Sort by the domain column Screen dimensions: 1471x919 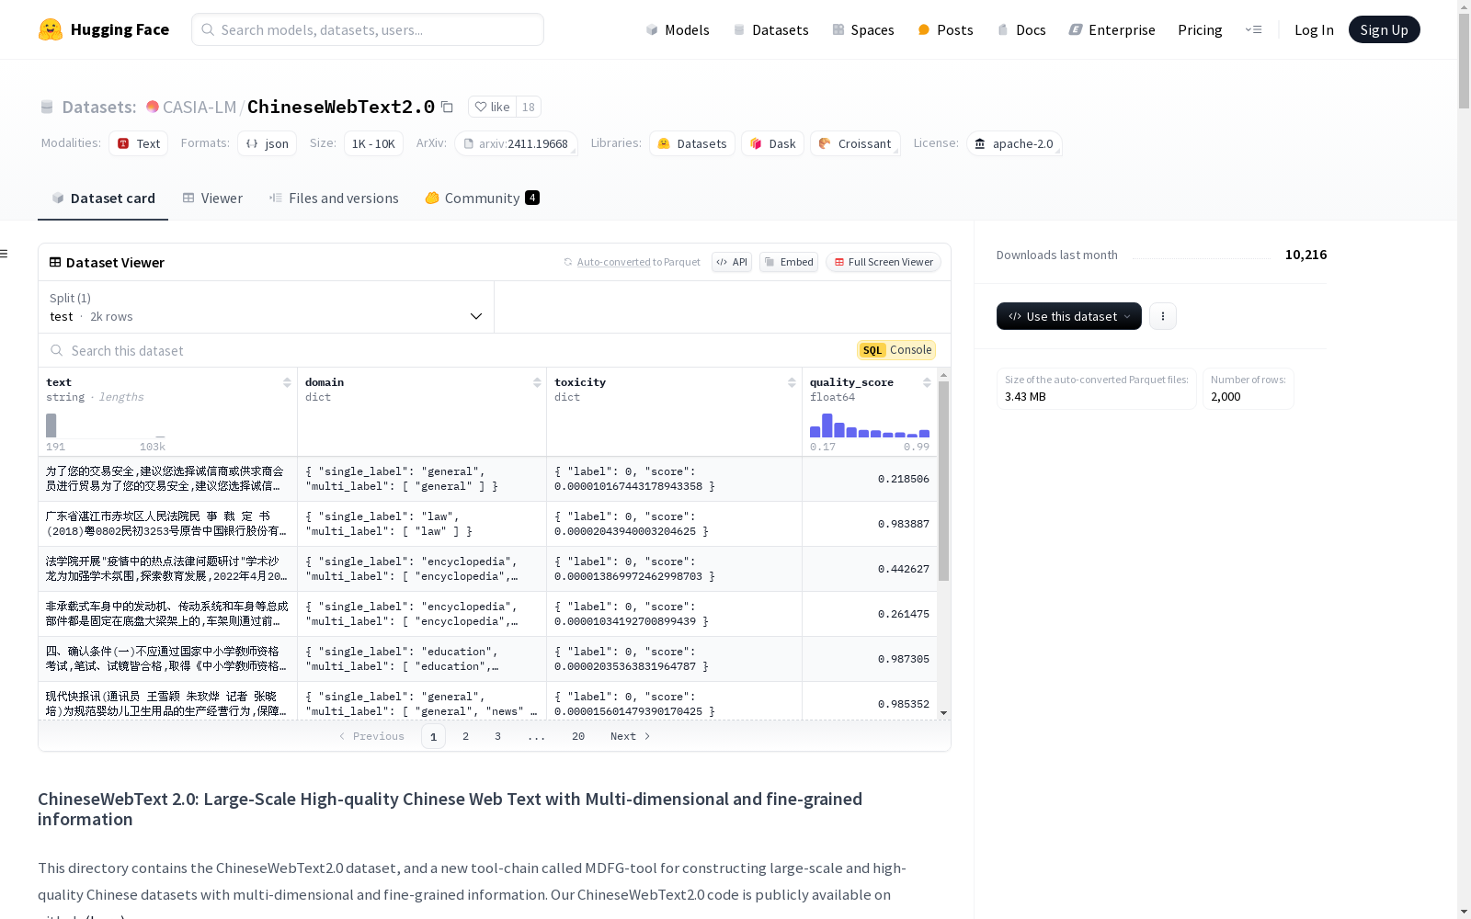click(537, 382)
